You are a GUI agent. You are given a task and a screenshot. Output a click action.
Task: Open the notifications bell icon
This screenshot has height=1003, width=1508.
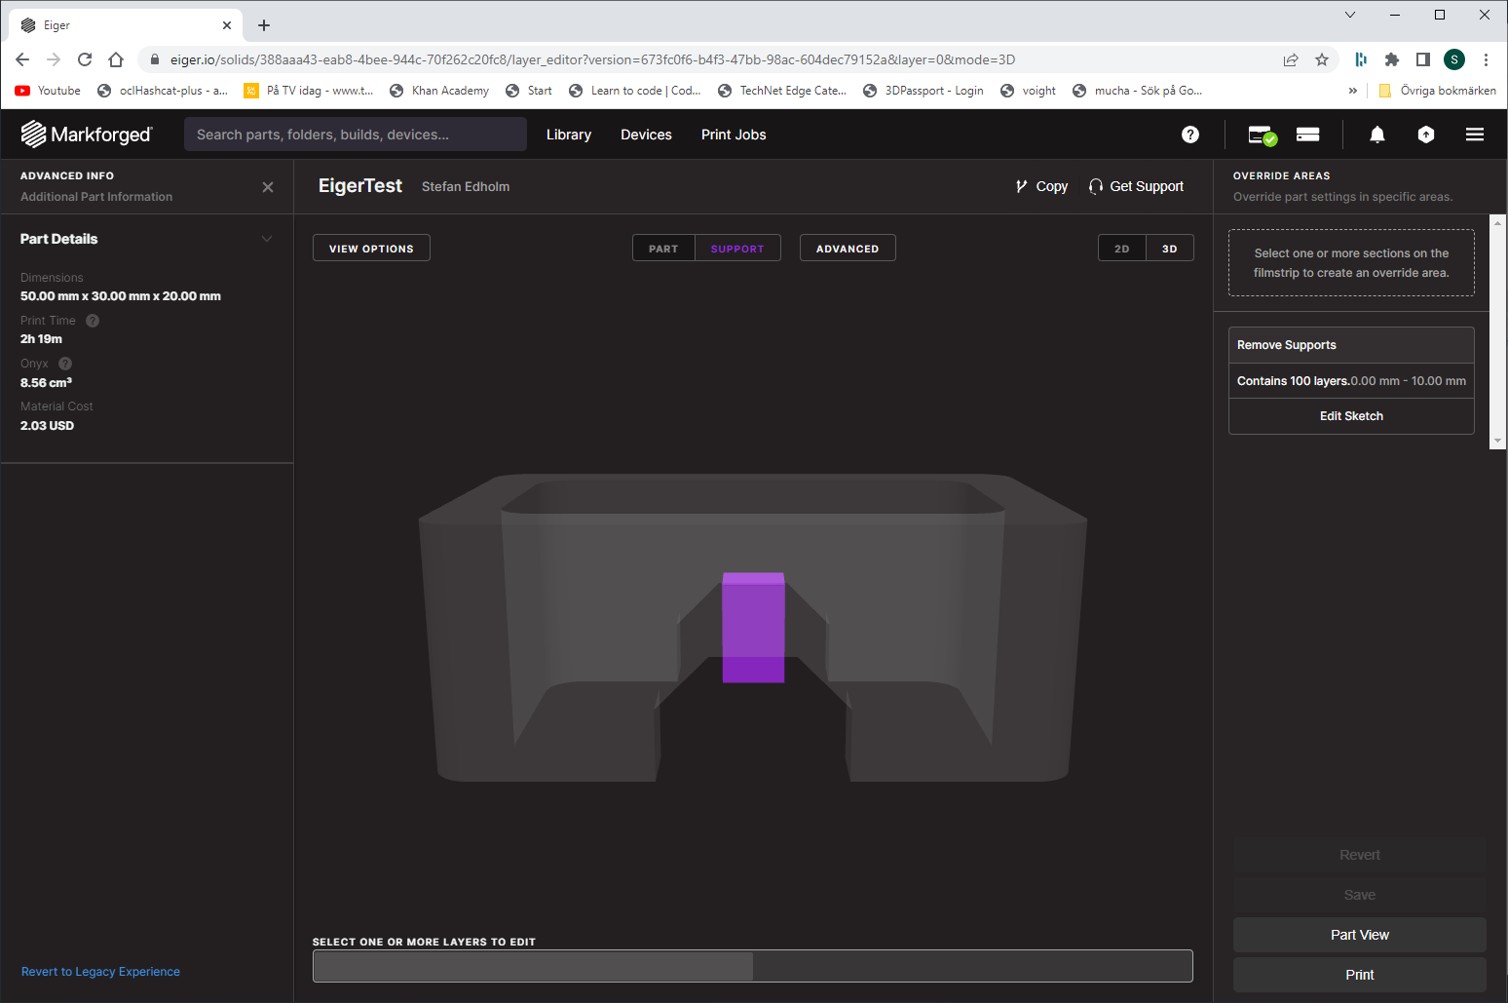[1376, 135]
